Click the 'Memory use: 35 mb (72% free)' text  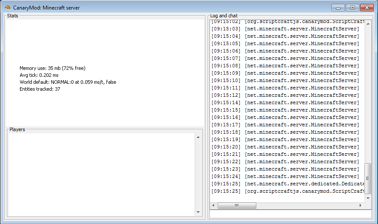[53, 68]
